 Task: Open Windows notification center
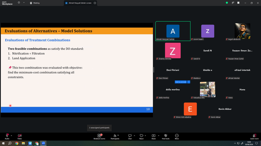257,143
